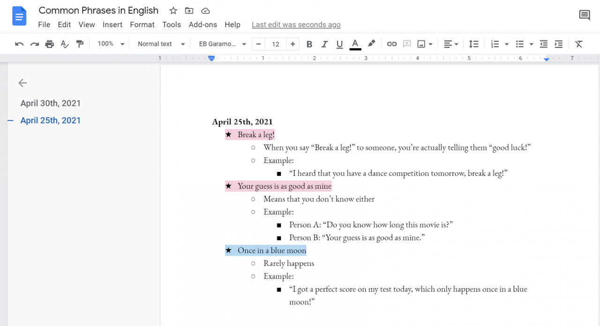This screenshot has width=600, height=326.
Task: Click the Insert link icon
Action: click(x=392, y=44)
